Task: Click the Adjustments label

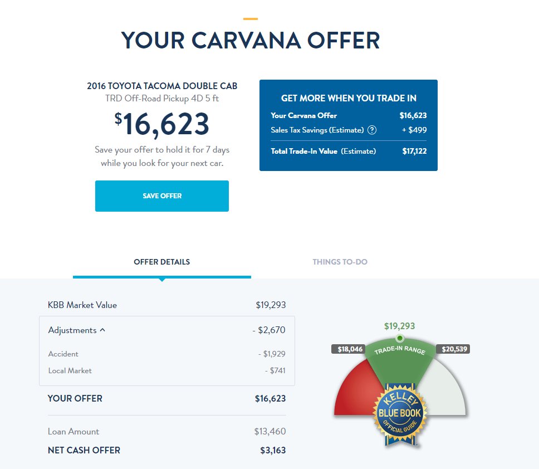Action: point(72,330)
